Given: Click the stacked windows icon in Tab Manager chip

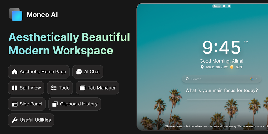Looking at the screenshot, I should (x=82, y=88).
